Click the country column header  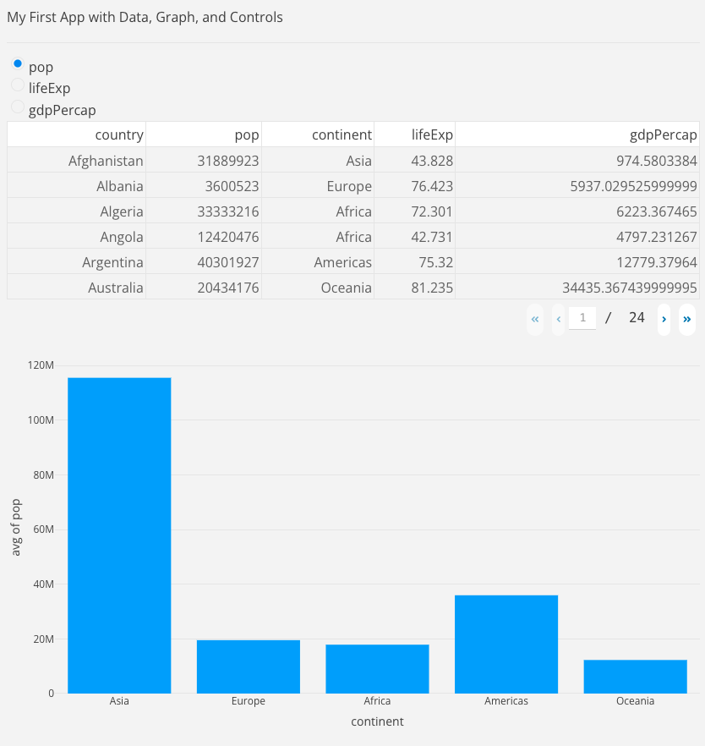(118, 134)
